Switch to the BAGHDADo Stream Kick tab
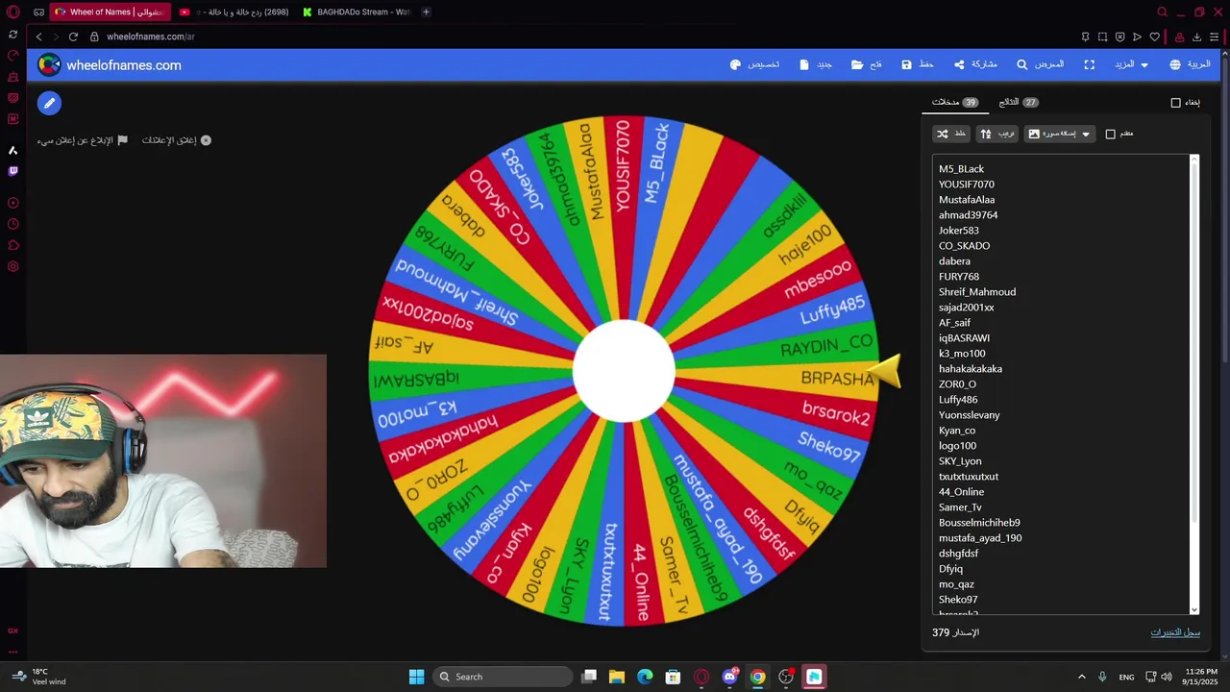The height and width of the screenshot is (692, 1230). 357,12
